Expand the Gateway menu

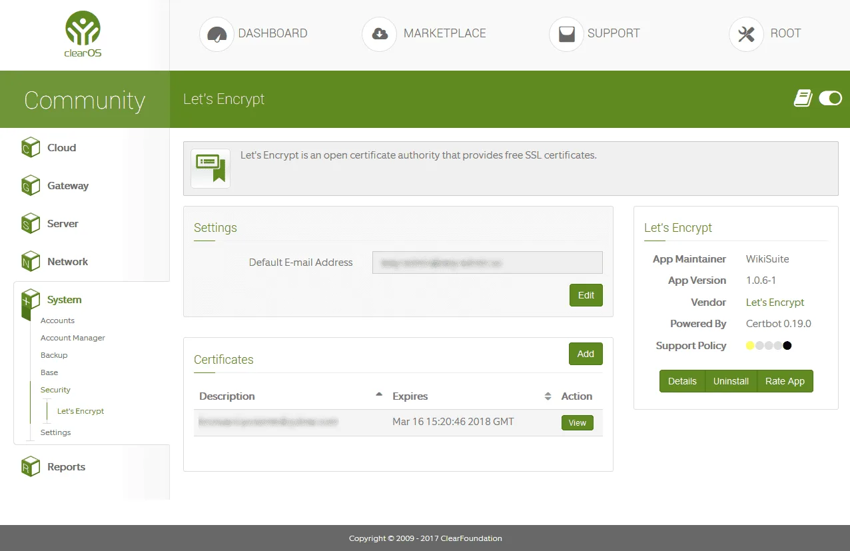point(67,186)
